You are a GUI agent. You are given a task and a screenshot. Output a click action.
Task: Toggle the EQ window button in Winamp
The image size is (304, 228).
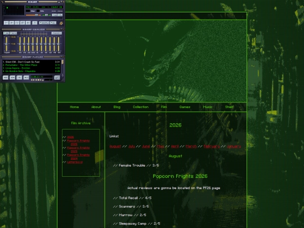pyautogui.click(x=54, y=15)
